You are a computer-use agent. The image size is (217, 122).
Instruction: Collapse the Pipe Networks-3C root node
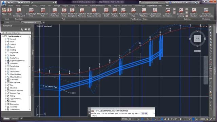click(3, 36)
